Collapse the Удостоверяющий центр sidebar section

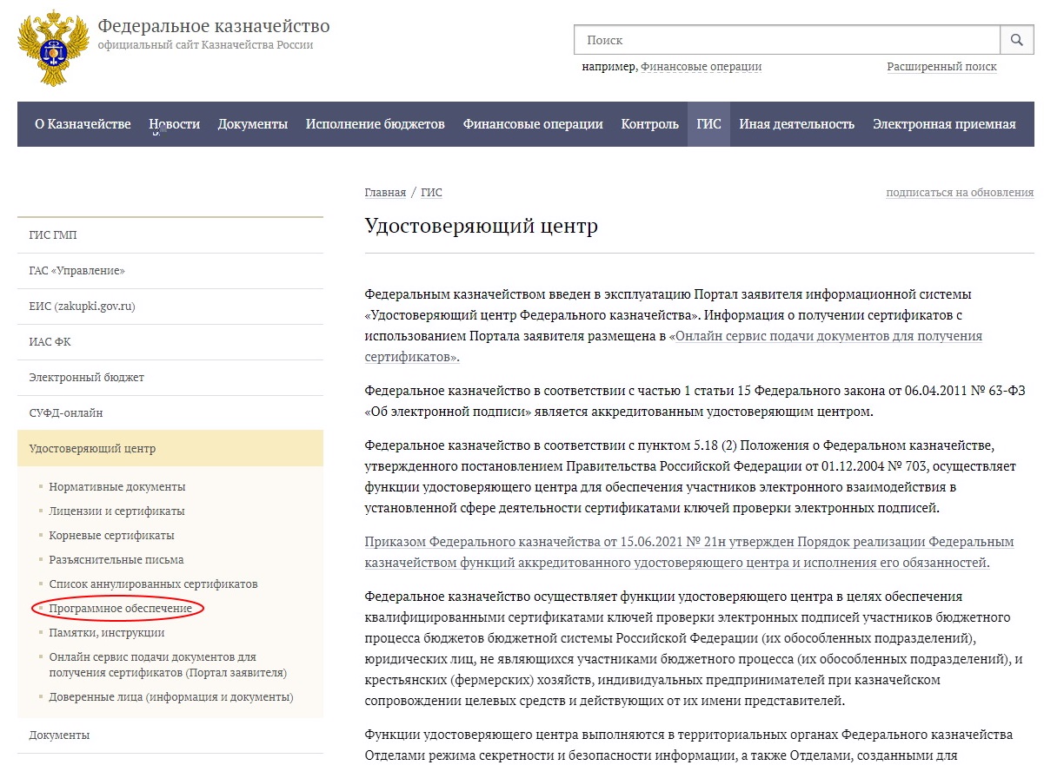170,449
